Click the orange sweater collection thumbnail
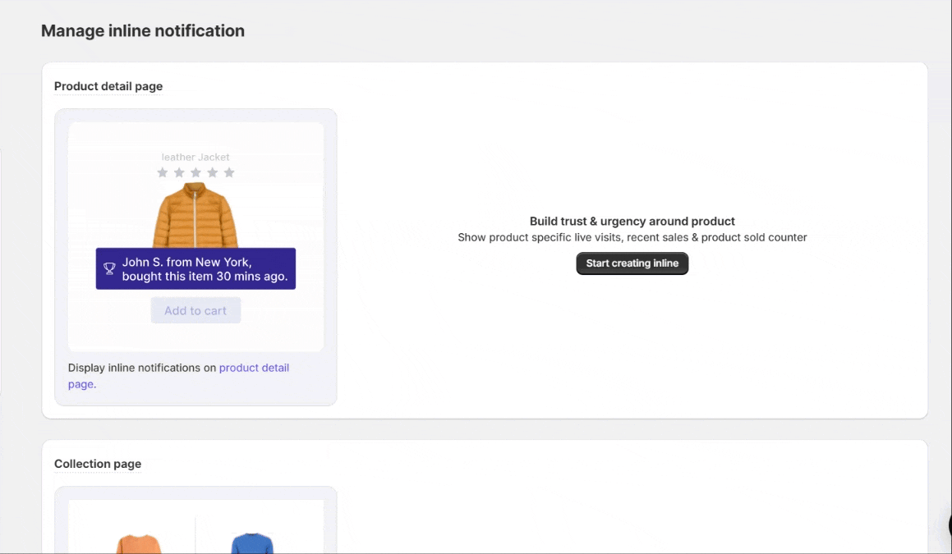 pos(139,543)
